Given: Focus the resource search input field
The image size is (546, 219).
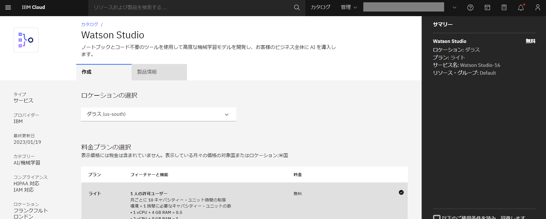Looking at the screenshot, I should coord(190,7).
